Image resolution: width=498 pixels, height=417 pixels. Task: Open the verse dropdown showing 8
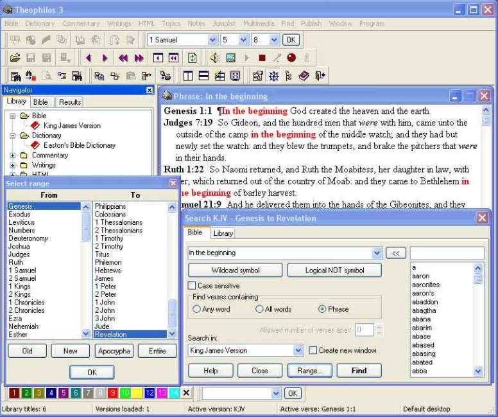(x=274, y=40)
